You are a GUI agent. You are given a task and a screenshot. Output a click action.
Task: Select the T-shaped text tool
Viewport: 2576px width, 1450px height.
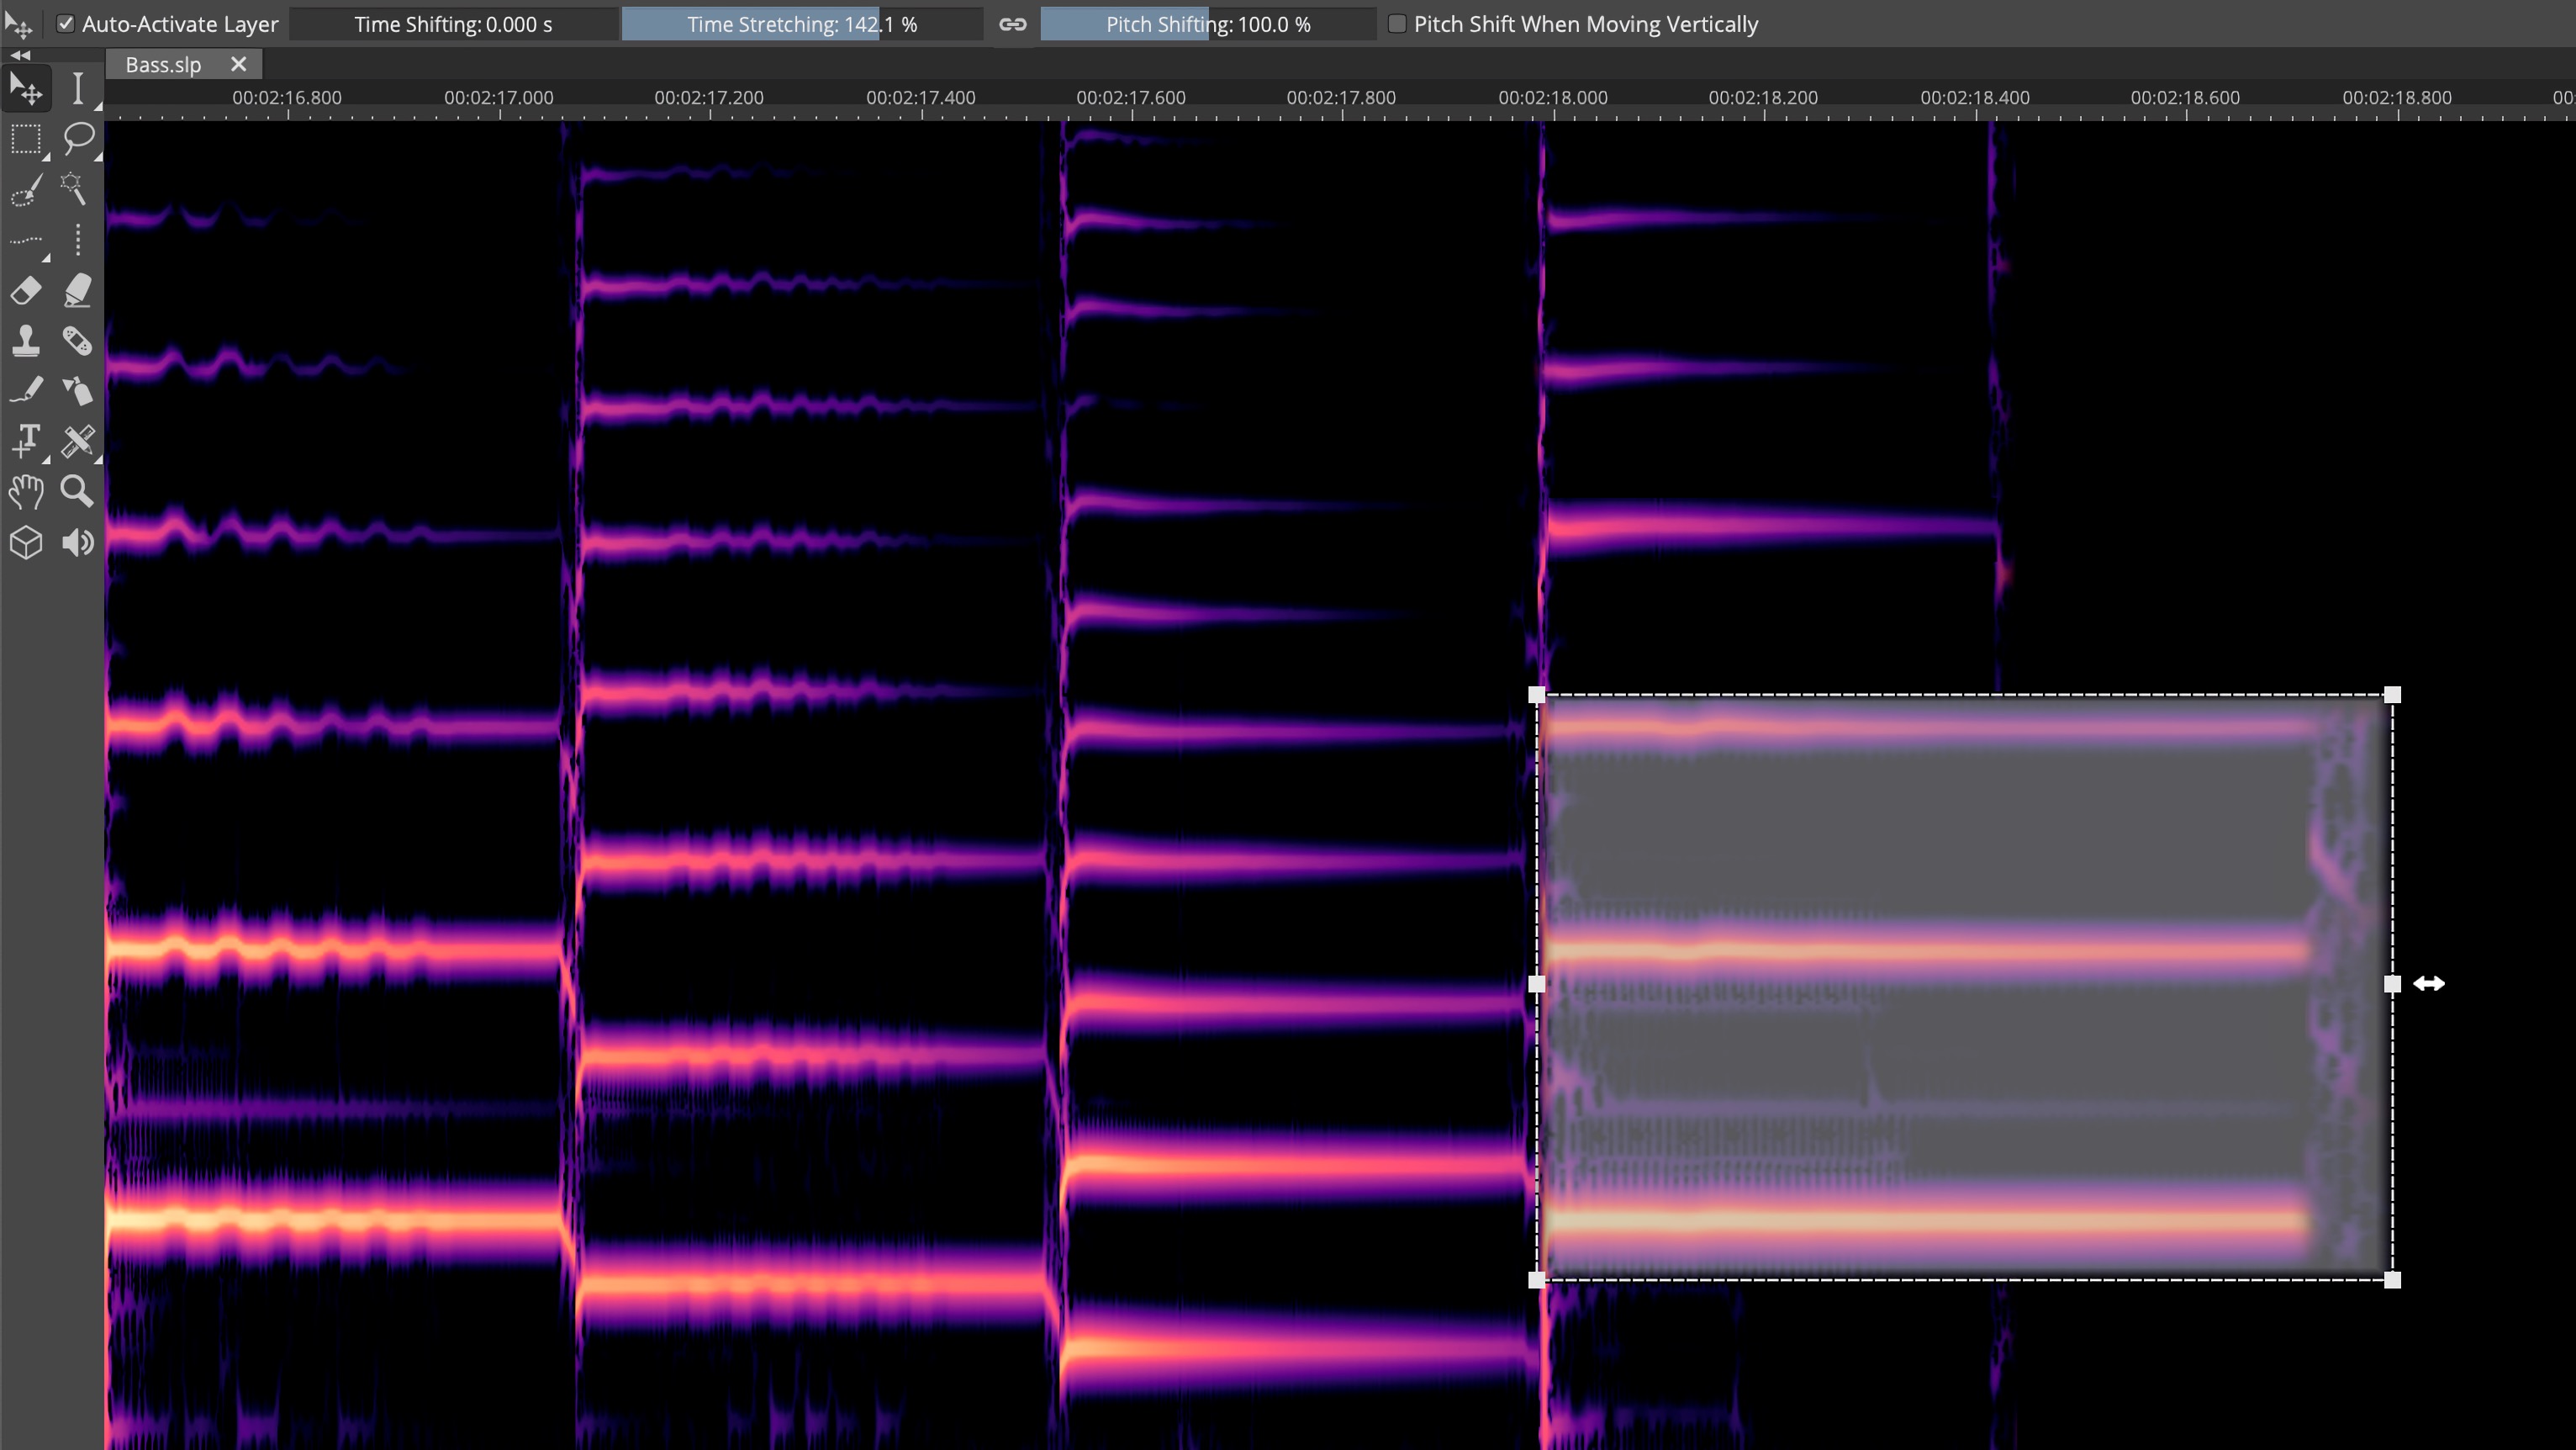[26, 441]
